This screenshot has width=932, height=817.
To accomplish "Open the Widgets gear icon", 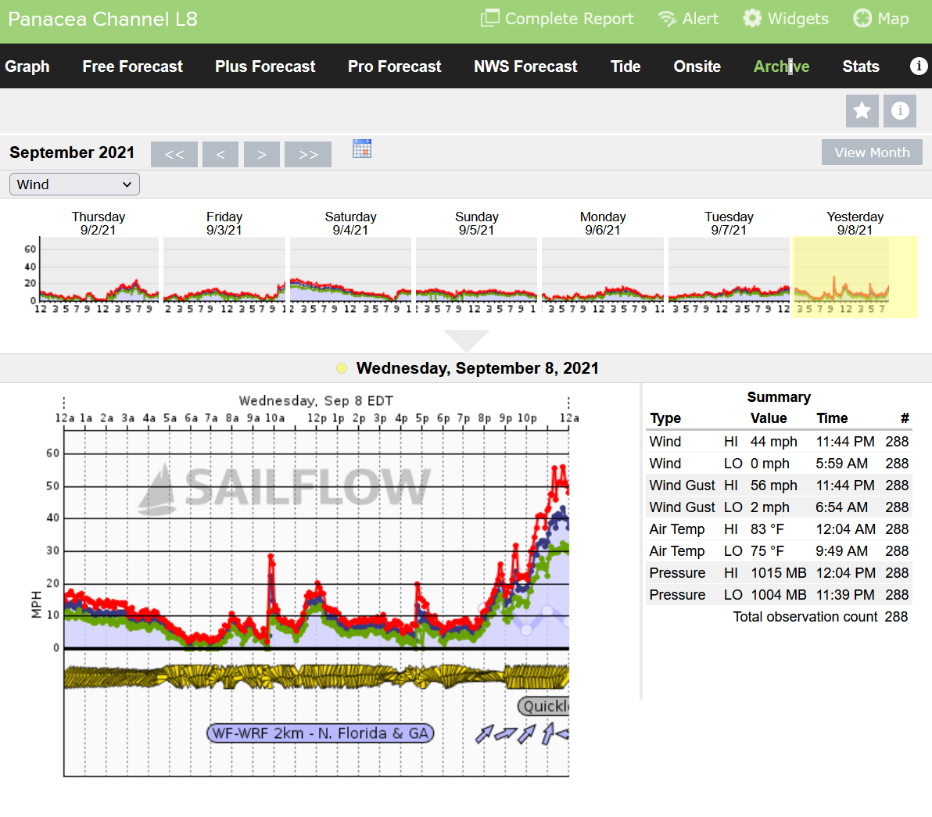I will [752, 19].
